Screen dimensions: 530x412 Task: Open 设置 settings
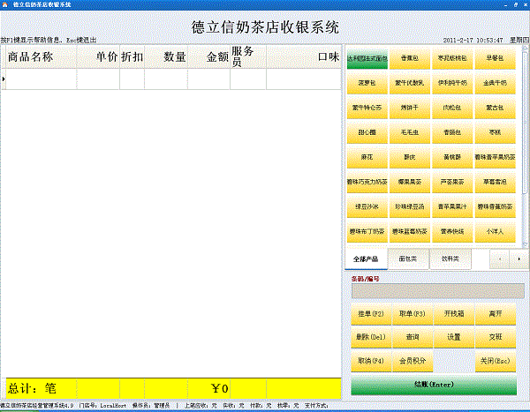(x=454, y=337)
